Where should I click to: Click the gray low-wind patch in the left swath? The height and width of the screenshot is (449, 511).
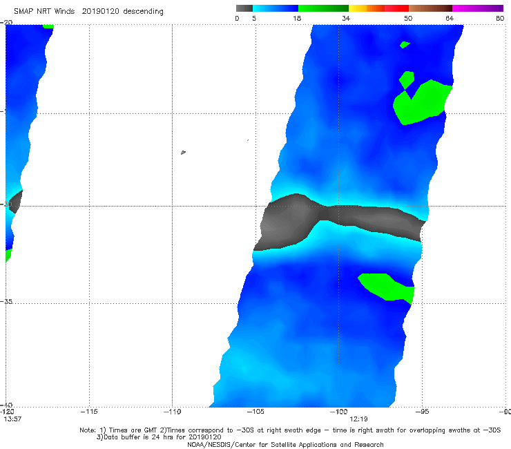point(15,202)
